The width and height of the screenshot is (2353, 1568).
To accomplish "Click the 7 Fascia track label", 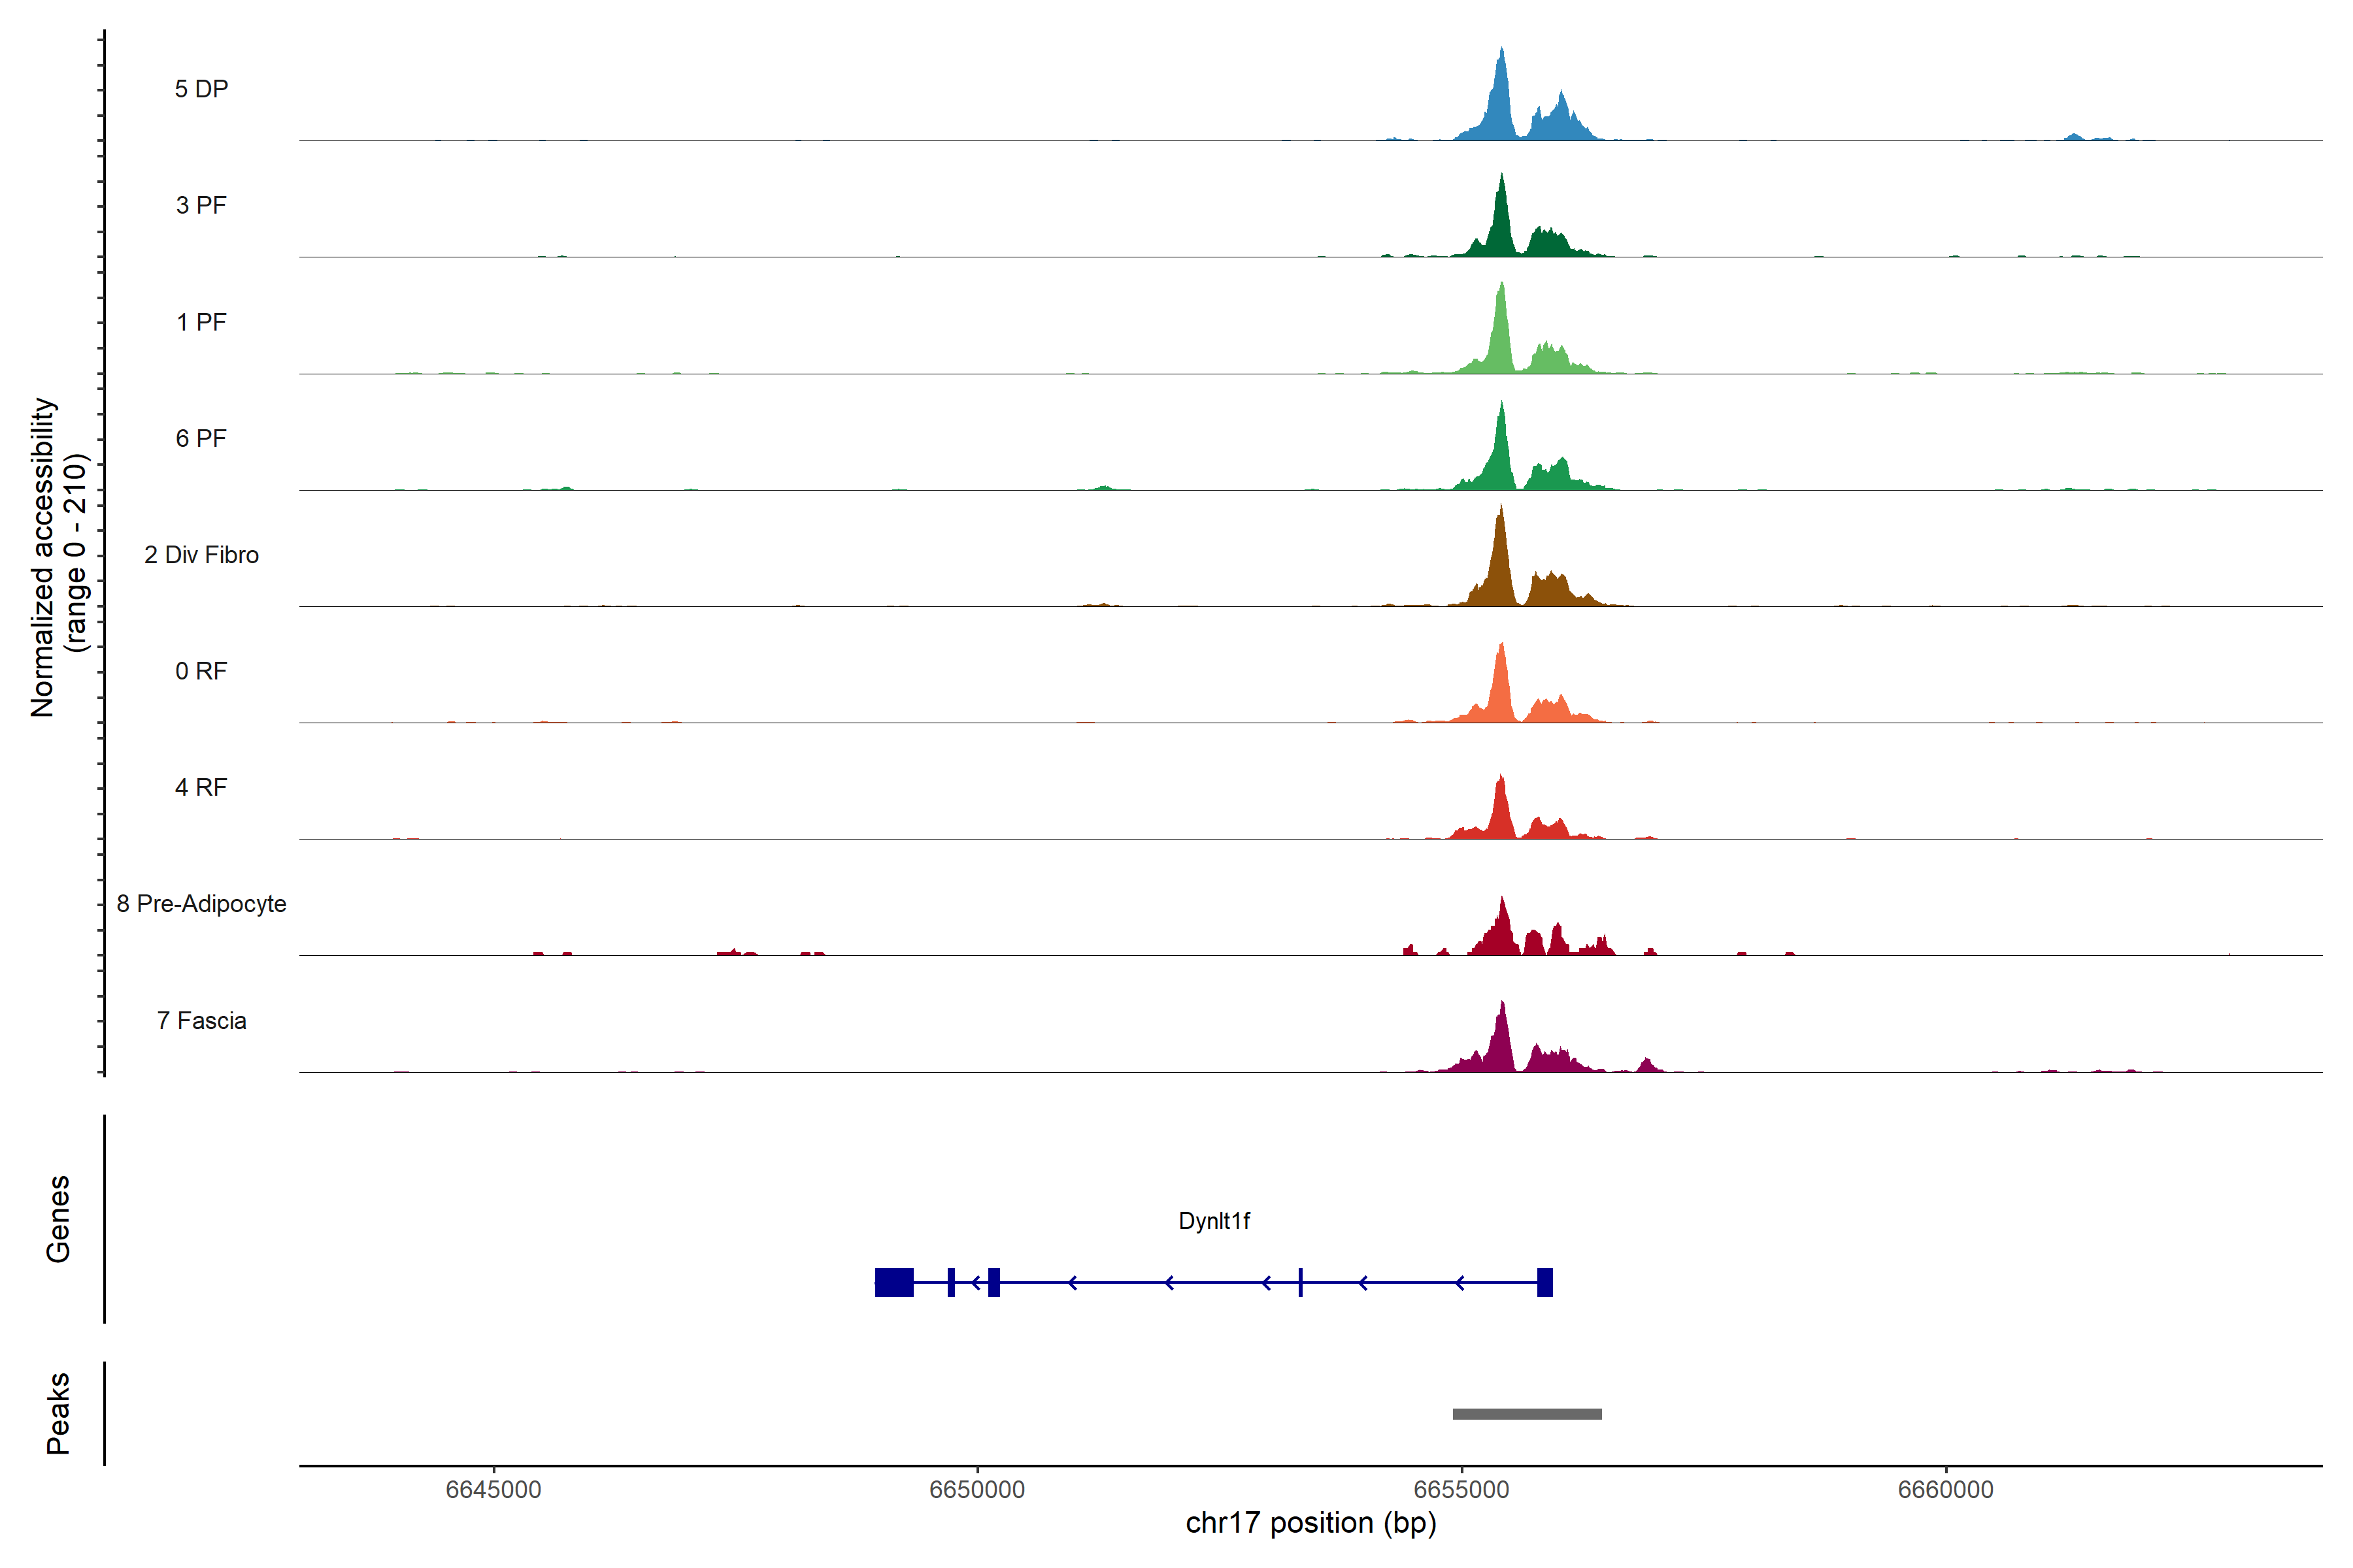I will (201, 1020).
